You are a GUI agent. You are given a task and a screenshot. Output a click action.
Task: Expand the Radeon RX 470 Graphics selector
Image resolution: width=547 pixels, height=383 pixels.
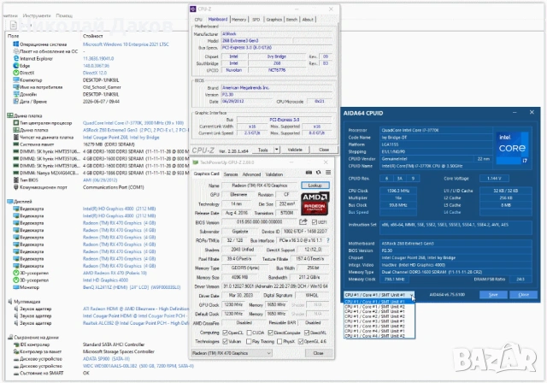click(x=232, y=353)
